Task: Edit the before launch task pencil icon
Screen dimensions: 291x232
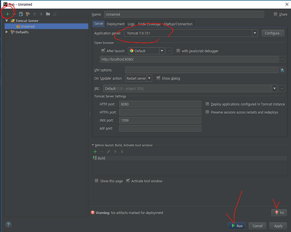Action: click(109, 152)
